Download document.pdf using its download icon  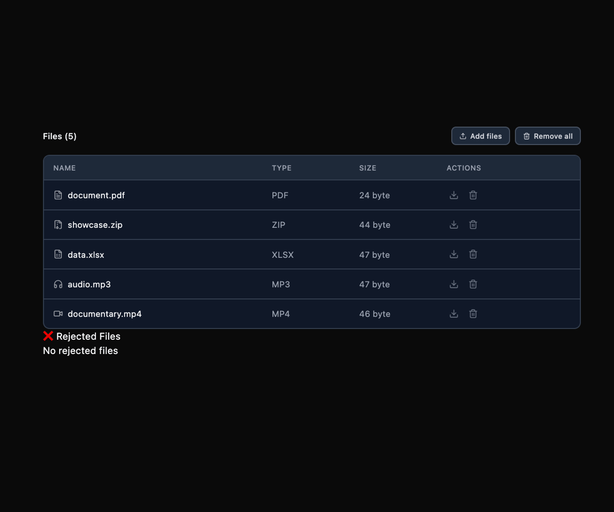(x=454, y=195)
